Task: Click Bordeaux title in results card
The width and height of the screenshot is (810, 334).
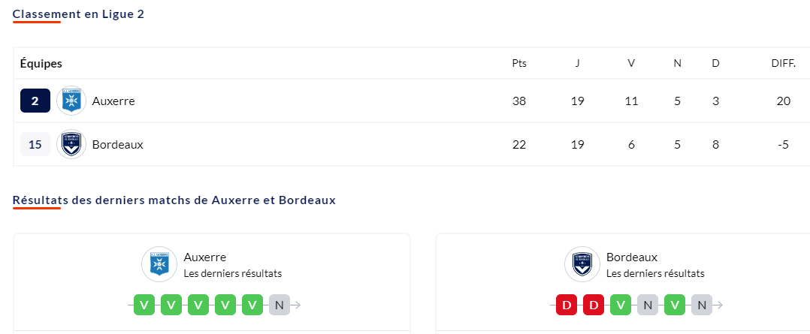Action: [x=632, y=257]
